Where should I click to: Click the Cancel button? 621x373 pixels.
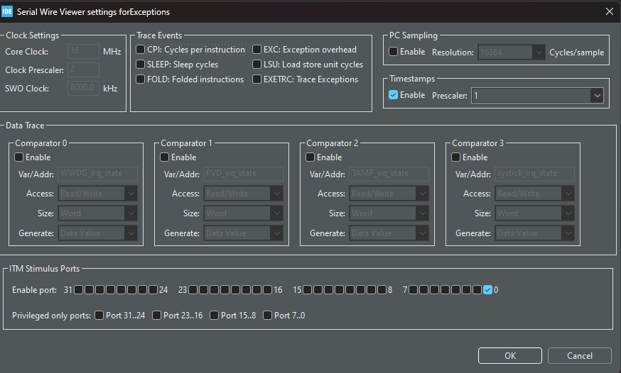pyautogui.click(x=580, y=356)
